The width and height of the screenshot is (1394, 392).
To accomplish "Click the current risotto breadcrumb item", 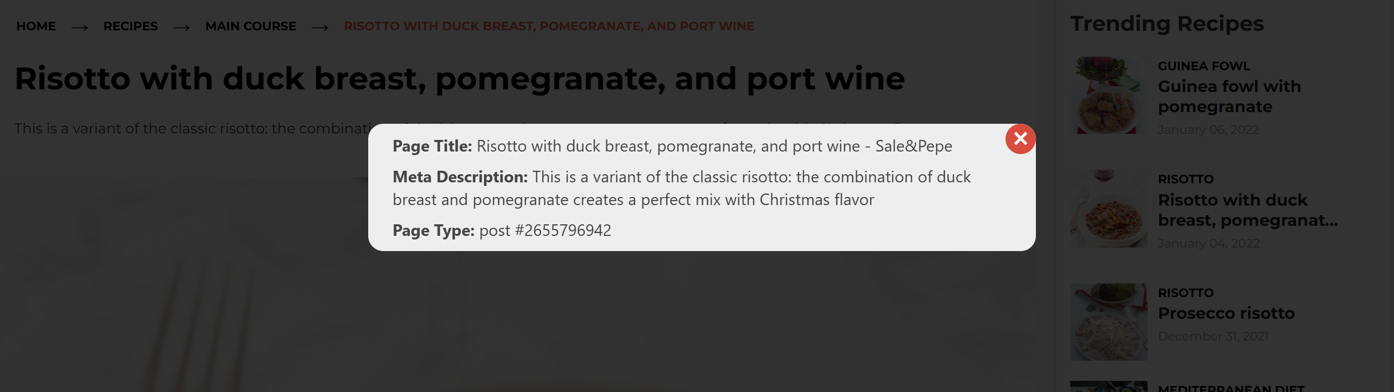I will coord(549,26).
